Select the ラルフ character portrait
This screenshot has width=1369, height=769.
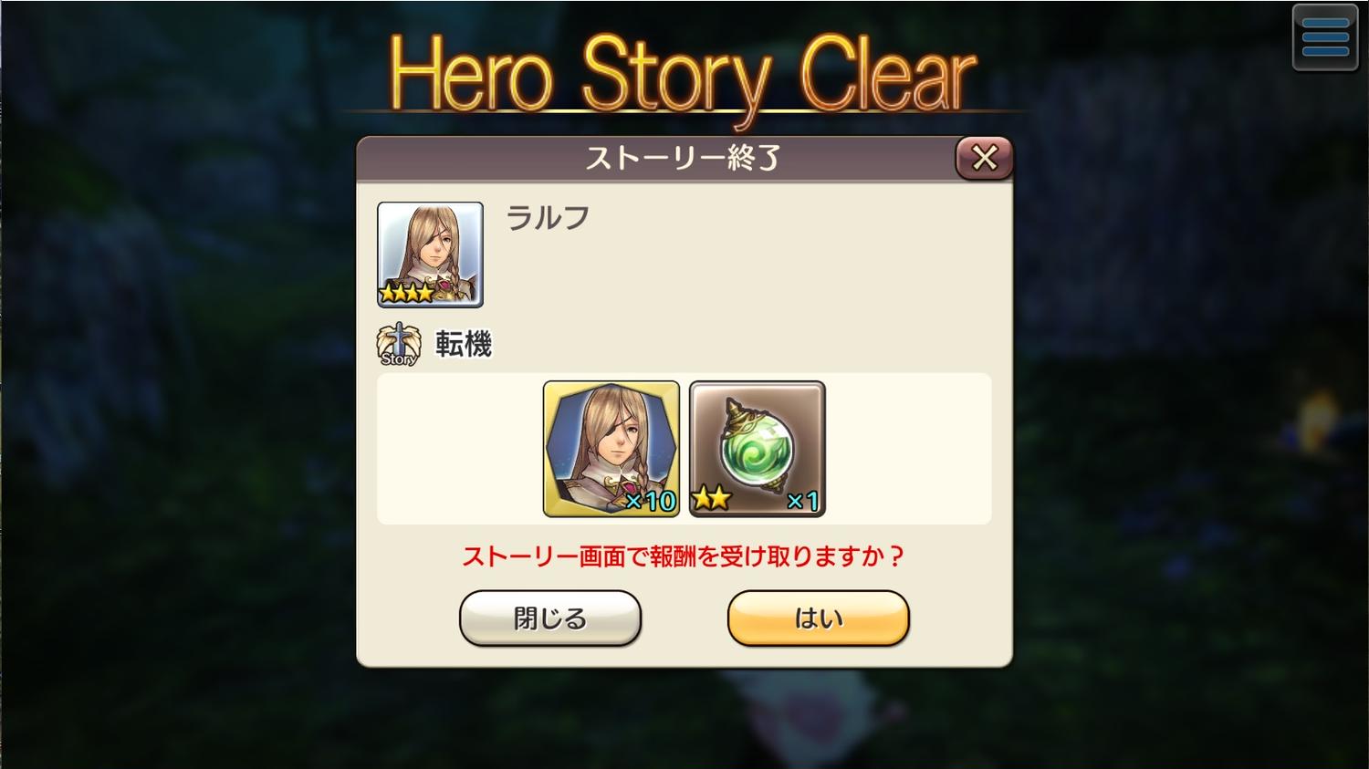[x=430, y=255]
